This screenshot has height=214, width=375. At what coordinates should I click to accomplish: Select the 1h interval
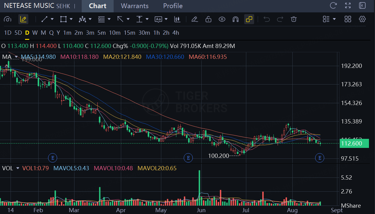click(x=156, y=33)
